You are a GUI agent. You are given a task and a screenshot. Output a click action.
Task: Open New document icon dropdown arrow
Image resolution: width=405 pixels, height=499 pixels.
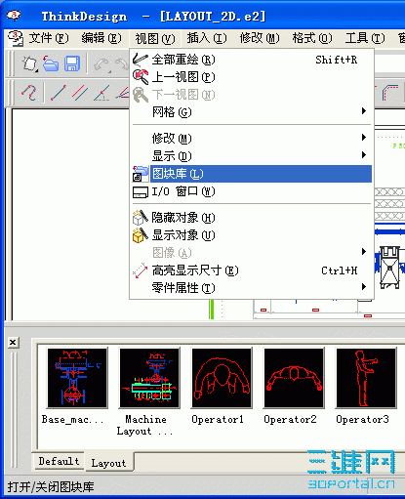[37, 70]
